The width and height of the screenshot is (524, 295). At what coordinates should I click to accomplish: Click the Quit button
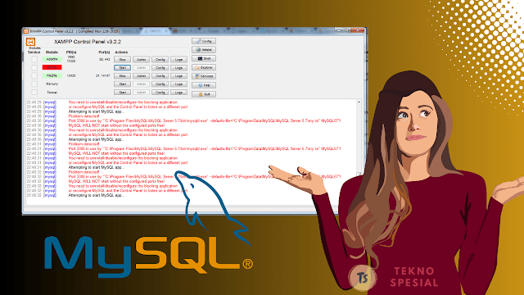[204, 94]
